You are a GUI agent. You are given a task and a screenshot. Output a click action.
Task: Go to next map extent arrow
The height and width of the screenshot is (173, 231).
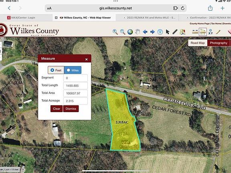click(x=152, y=32)
